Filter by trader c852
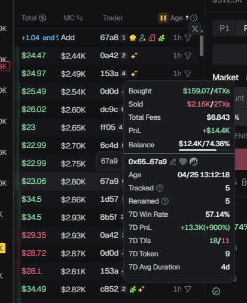 pos(188,289)
